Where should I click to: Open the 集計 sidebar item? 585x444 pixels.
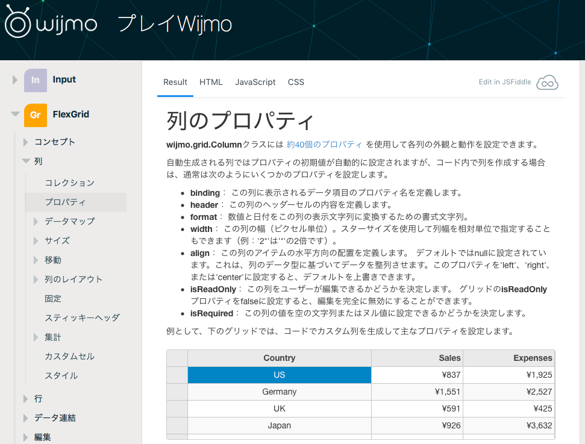pos(53,337)
